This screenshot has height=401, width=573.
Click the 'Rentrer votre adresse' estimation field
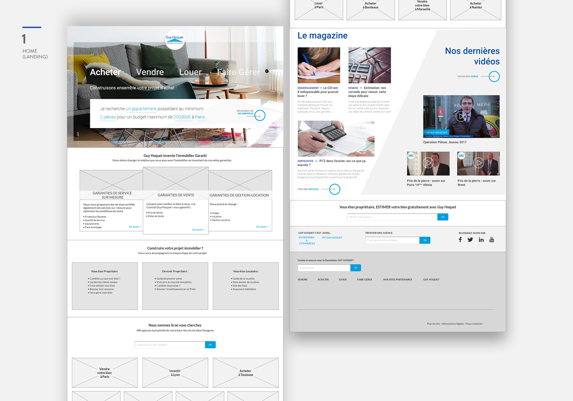point(392,217)
